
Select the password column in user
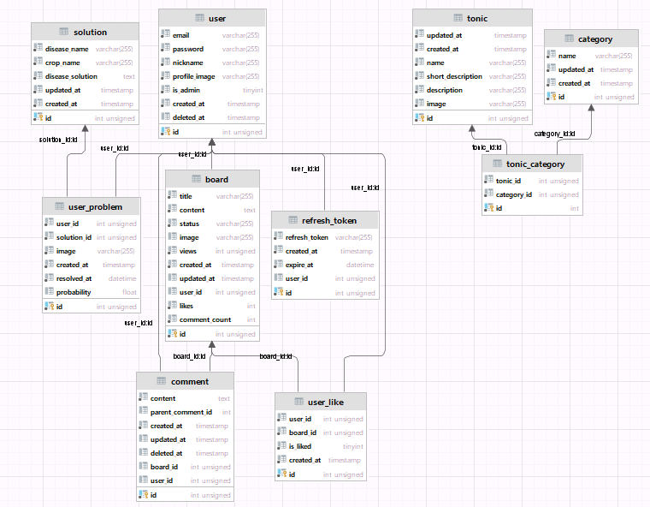click(x=212, y=49)
